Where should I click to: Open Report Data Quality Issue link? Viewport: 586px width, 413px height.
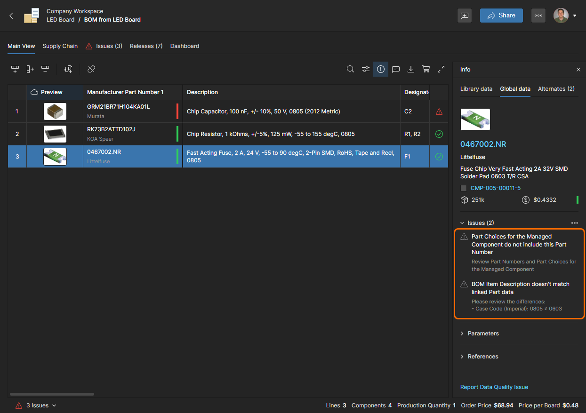tap(494, 387)
